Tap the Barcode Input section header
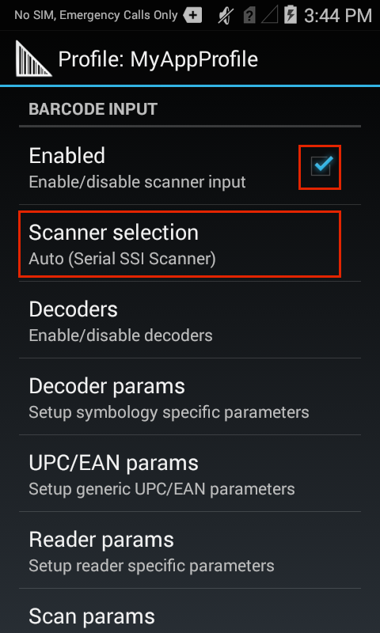The image size is (380, 633). 93,109
